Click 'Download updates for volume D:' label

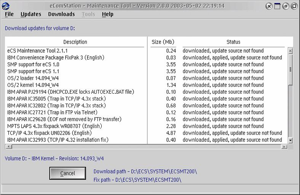click(40, 28)
